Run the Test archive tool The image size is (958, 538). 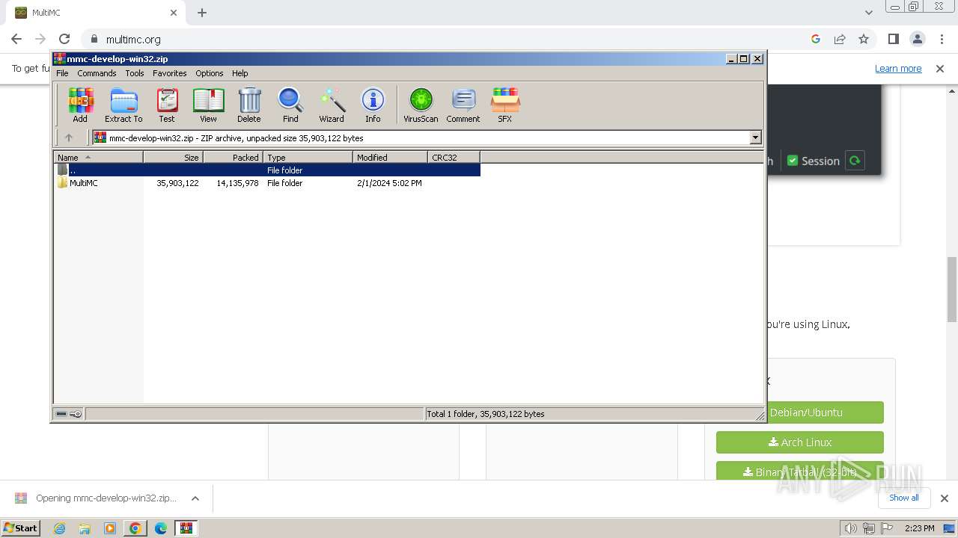point(167,105)
